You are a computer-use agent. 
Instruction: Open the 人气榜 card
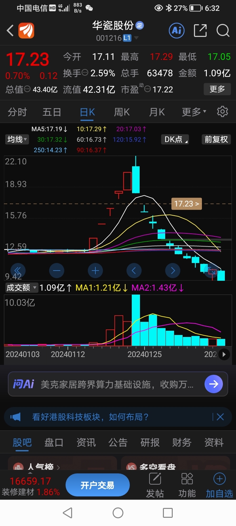(62, 463)
